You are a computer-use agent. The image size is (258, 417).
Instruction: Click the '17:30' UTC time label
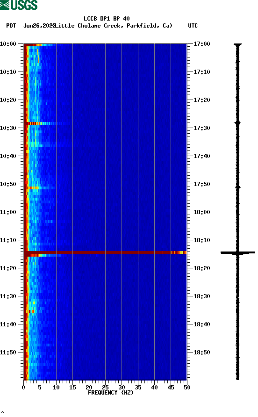[x=201, y=128]
